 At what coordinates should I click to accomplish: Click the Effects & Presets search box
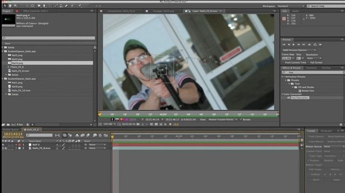pyautogui.click(x=313, y=72)
